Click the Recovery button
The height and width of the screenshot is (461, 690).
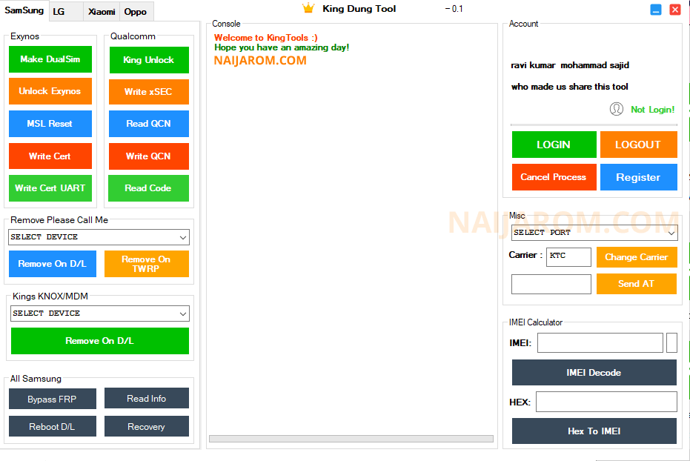pos(147,426)
